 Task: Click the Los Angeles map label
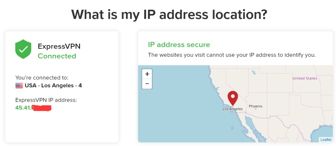pyautogui.click(x=233, y=109)
